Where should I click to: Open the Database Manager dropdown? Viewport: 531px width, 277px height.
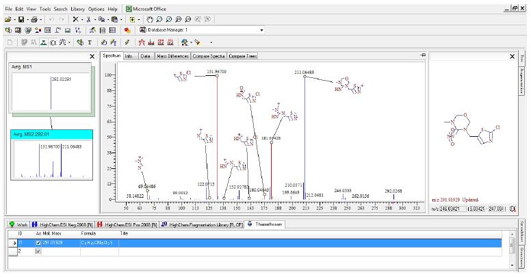261,30
